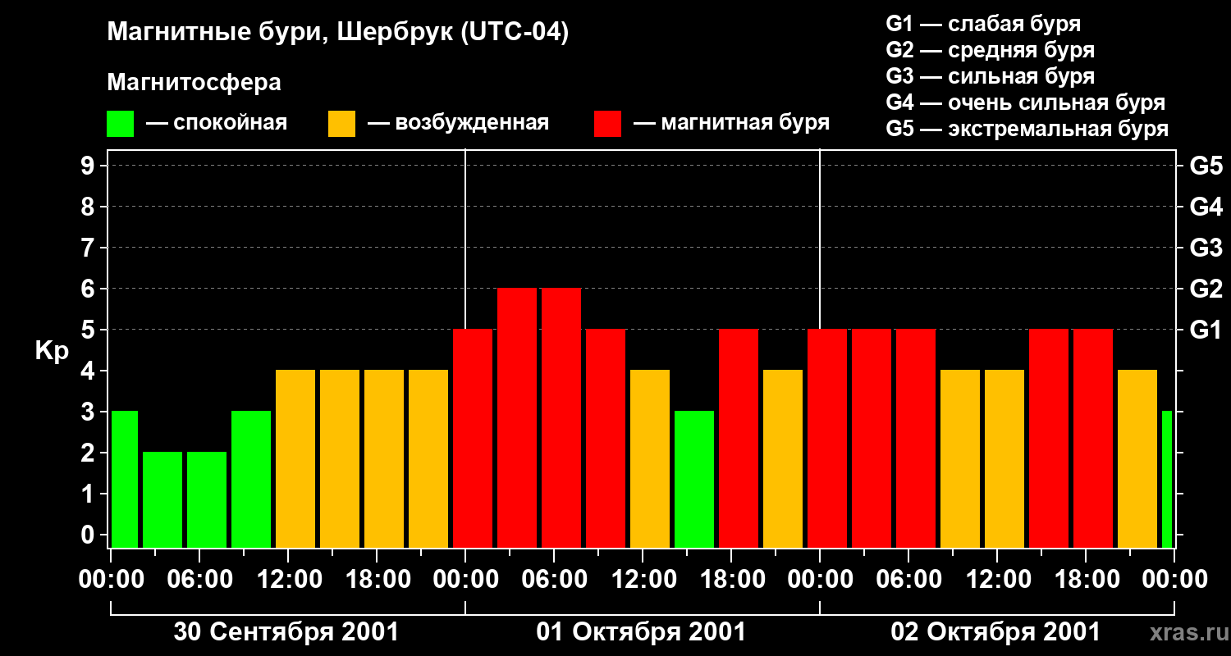The image size is (1231, 656).
Task: Click the '0' tick on the Kp axis
Action: click(x=89, y=535)
